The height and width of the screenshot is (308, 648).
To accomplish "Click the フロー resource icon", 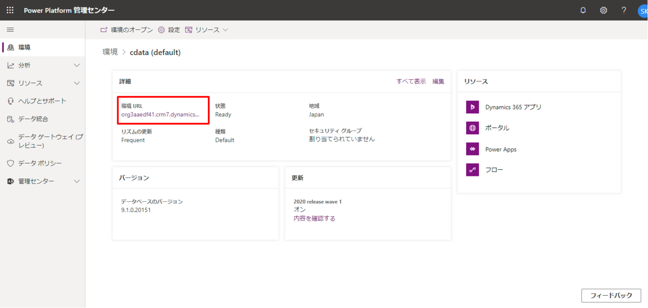I will [473, 170].
